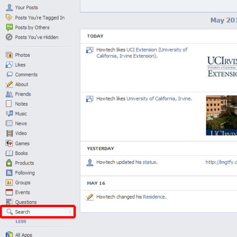Screen dimensions: 237x237
Task: Click the Games cards icon
Action: tap(9, 143)
